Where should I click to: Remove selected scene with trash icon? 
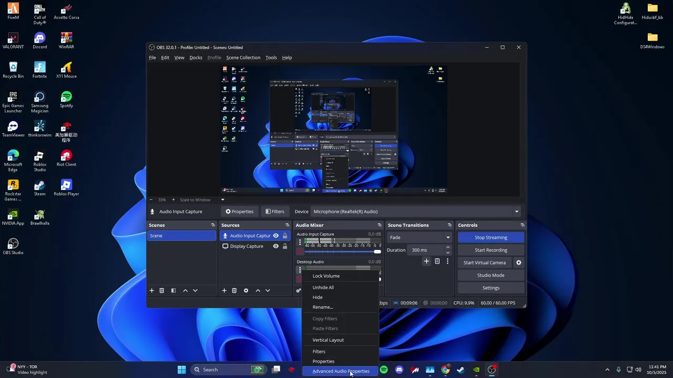(162, 290)
